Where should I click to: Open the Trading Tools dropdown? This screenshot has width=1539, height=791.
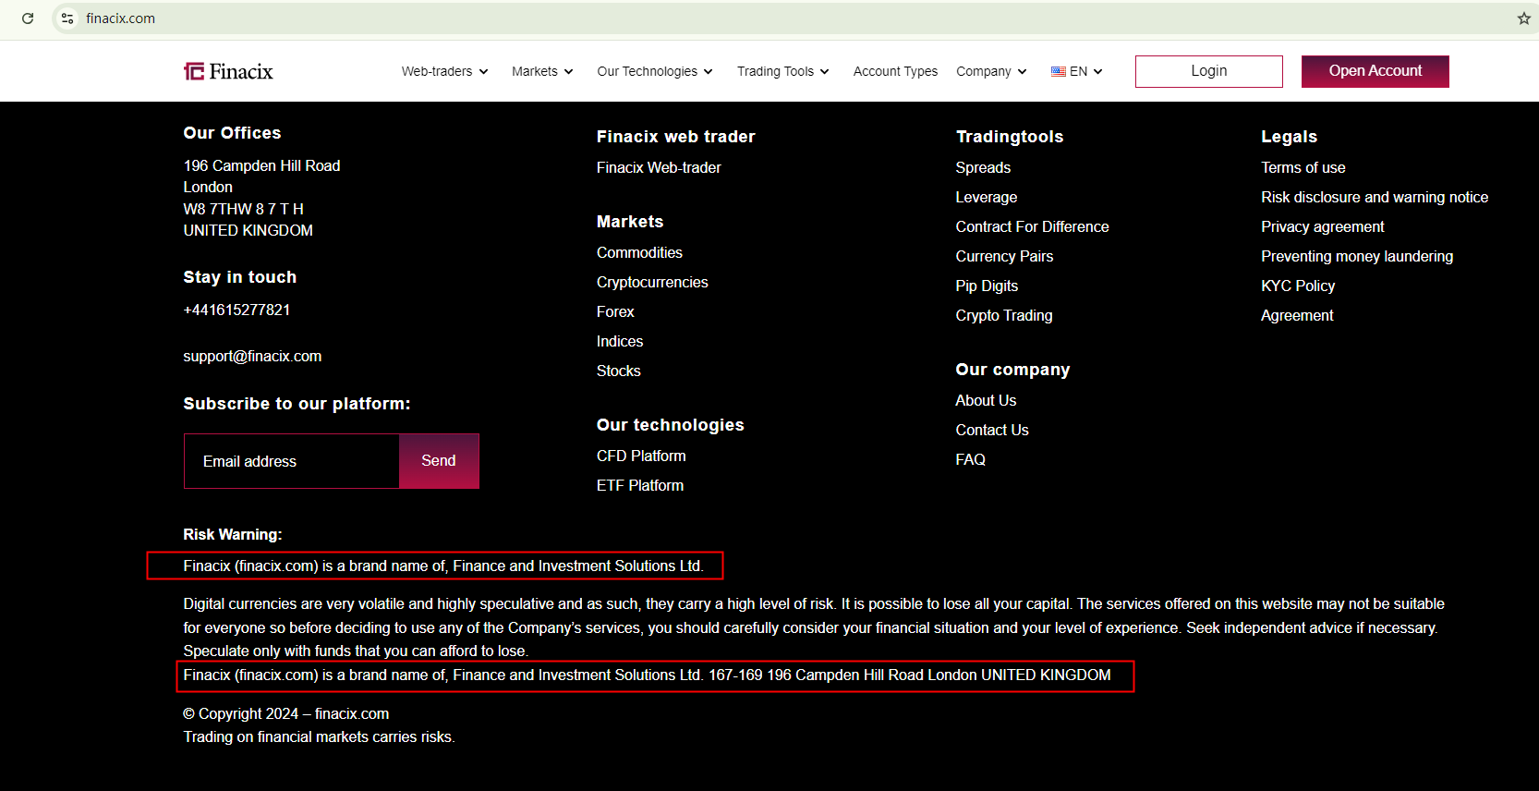tap(782, 71)
